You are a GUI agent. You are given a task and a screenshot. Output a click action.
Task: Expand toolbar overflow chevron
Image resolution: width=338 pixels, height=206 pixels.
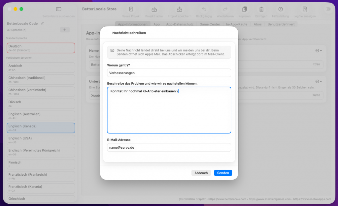click(328, 9)
